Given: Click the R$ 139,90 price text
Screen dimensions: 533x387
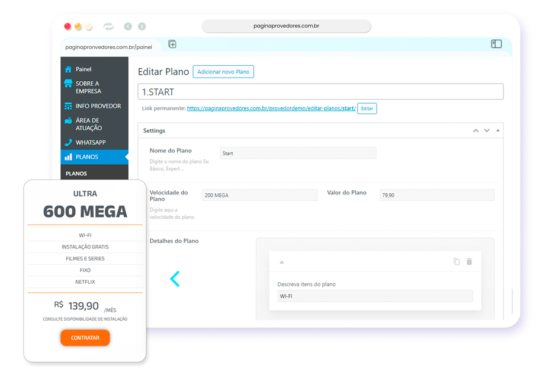Looking at the screenshot, I should (76, 305).
